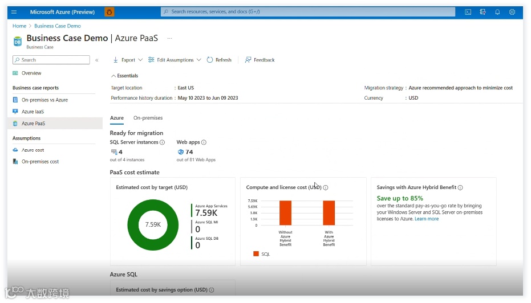Click the performance history date range
Viewport: 531px width, 303px height.
point(208,98)
